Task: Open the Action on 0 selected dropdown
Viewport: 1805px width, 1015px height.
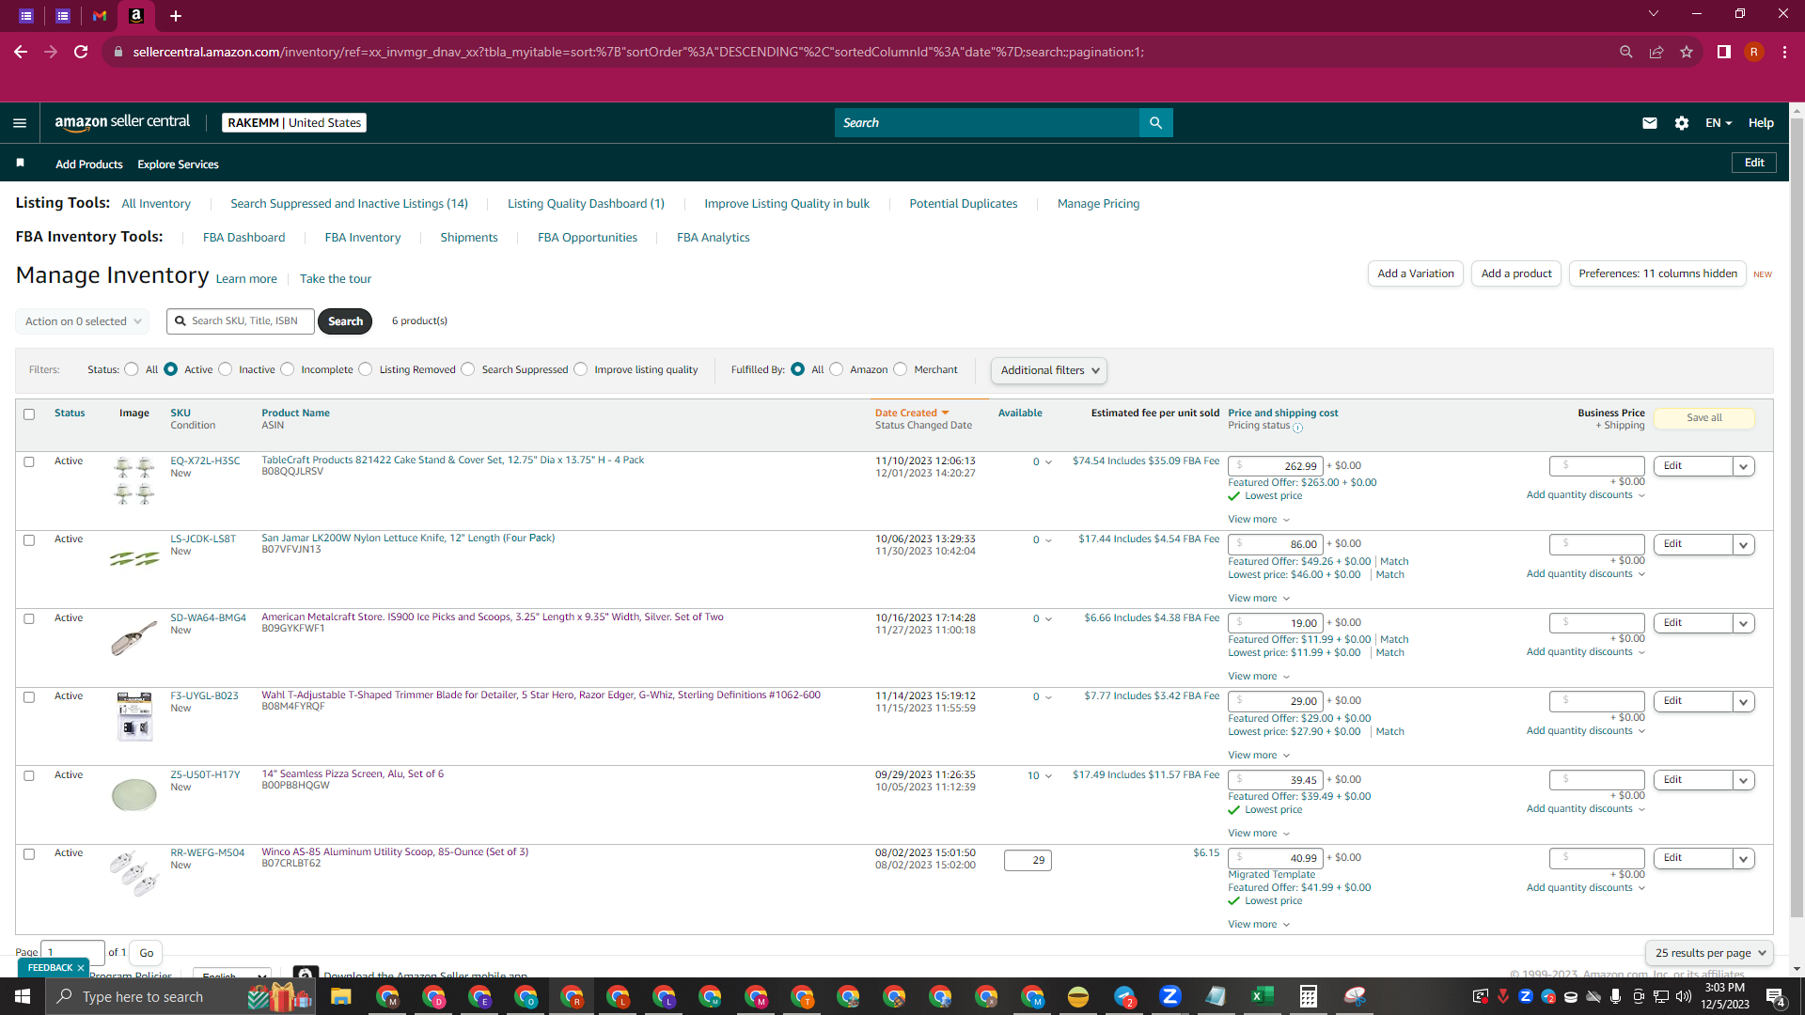Action: tap(83, 321)
